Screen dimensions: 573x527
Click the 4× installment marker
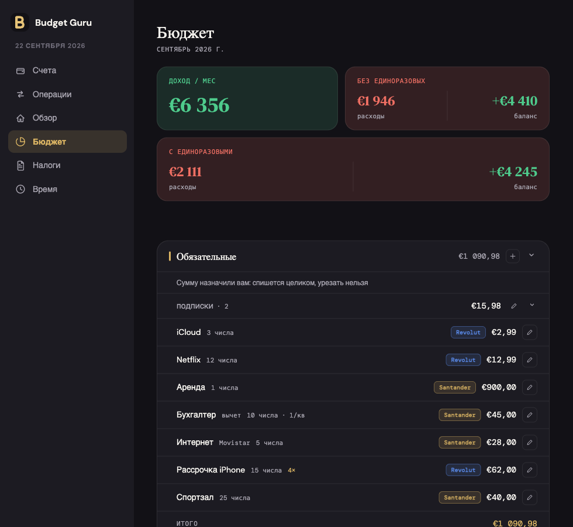(x=292, y=470)
